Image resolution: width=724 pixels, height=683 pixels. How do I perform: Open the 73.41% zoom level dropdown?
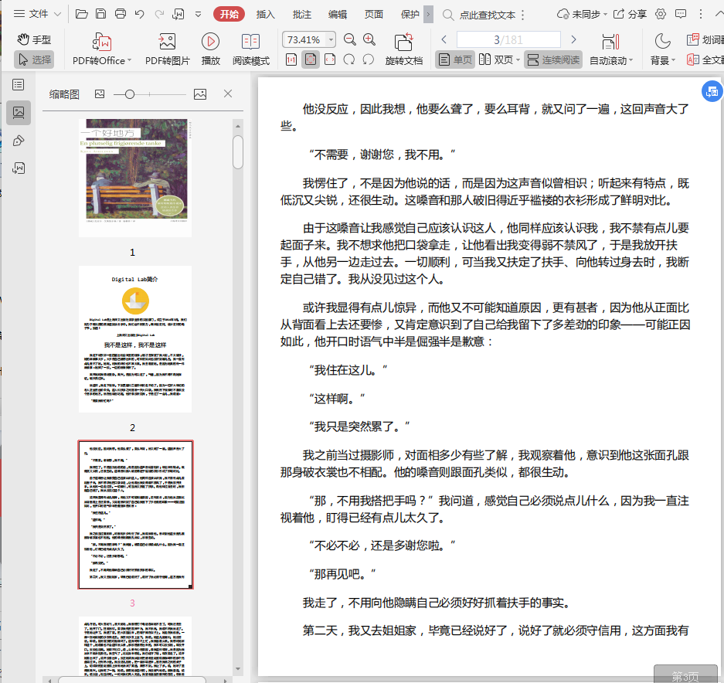coord(331,40)
